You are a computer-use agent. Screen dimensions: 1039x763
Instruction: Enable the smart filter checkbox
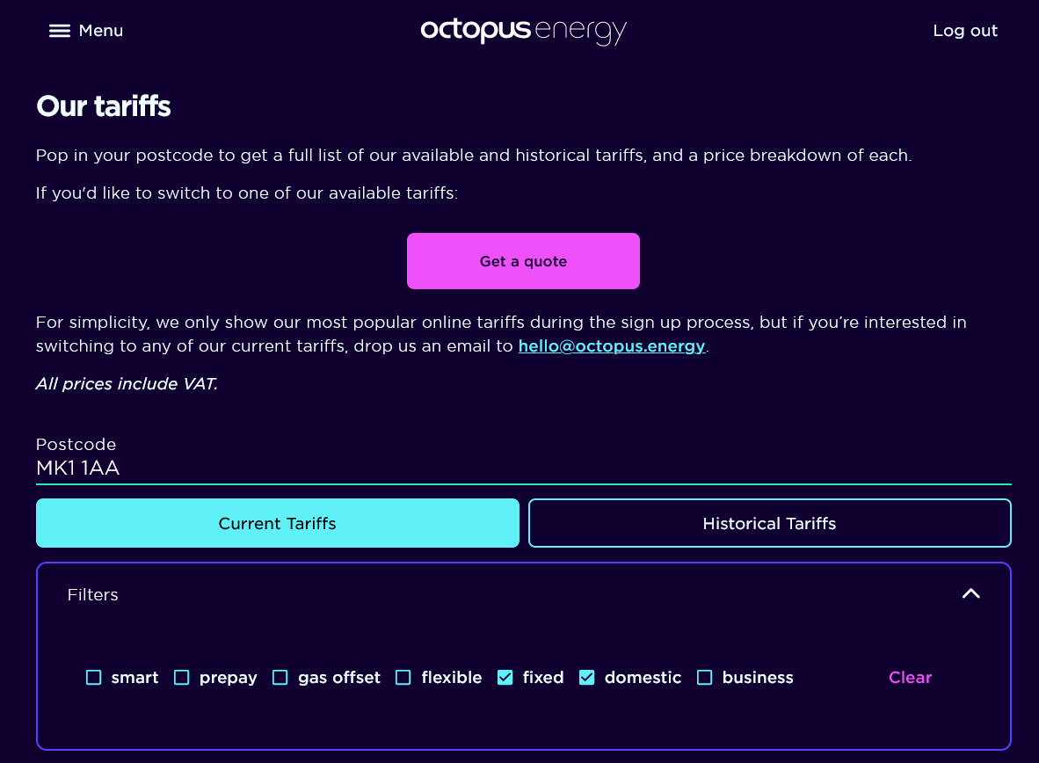pos(94,678)
